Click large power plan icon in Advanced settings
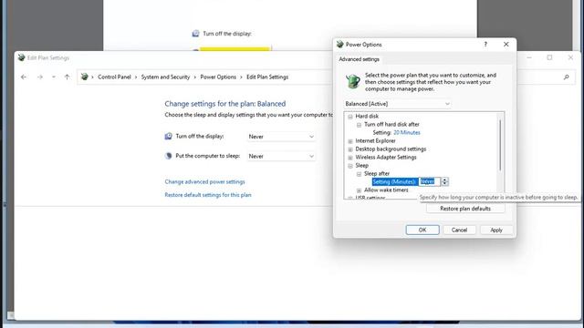The height and width of the screenshot is (328, 584). coord(353,81)
